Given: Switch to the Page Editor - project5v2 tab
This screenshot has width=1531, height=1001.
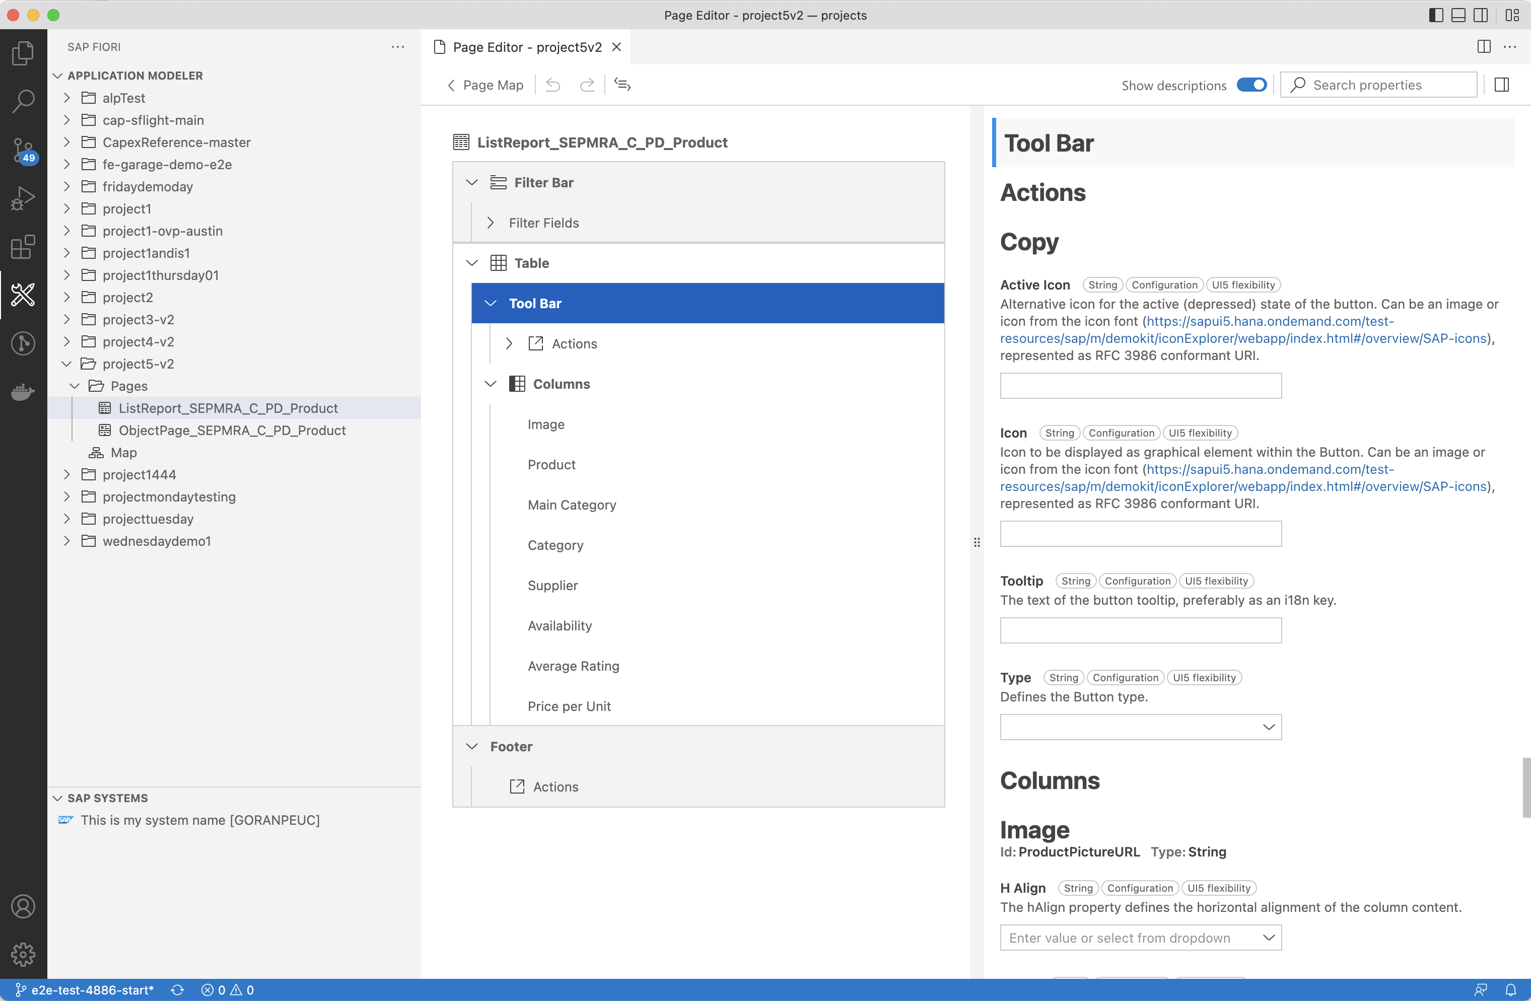Looking at the screenshot, I should coord(526,46).
